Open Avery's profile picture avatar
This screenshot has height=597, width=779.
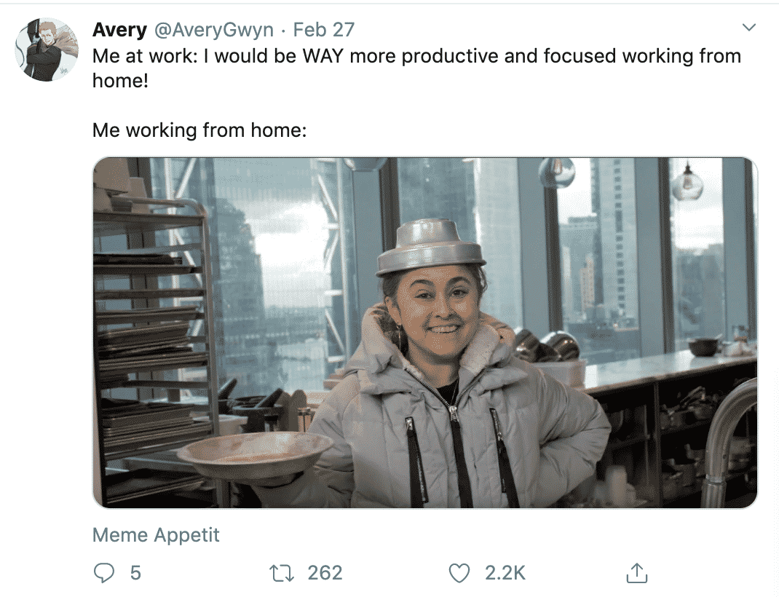(x=47, y=50)
